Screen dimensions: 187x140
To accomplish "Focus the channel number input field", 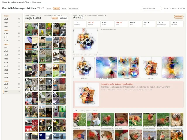I will coord(151,8).
